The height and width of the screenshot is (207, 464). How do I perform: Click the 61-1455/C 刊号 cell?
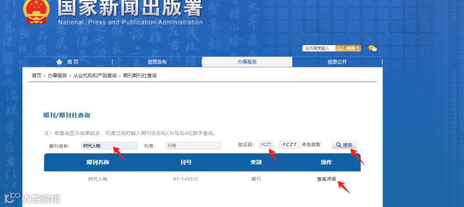tap(186, 179)
